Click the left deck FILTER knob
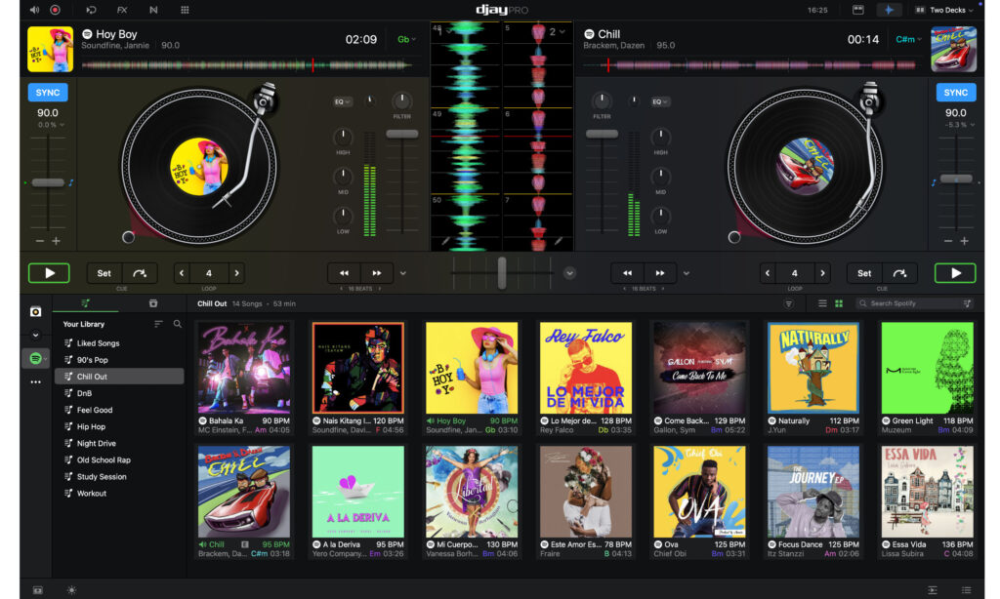 click(x=401, y=100)
